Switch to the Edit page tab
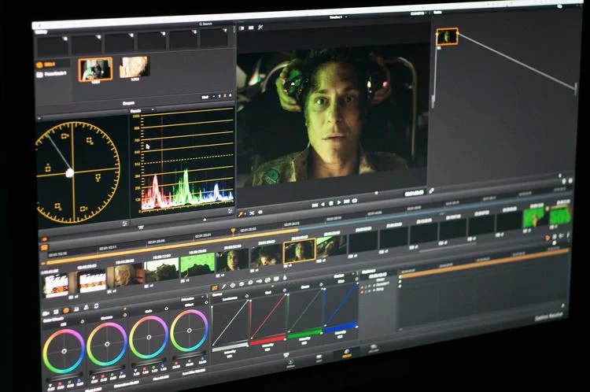Image resolution: width=590 pixels, height=392 pixels. tap(319, 357)
